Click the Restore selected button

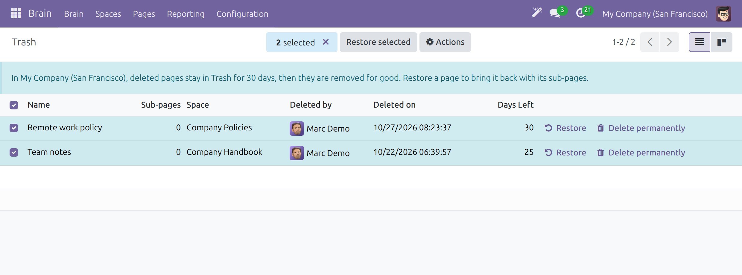point(378,42)
